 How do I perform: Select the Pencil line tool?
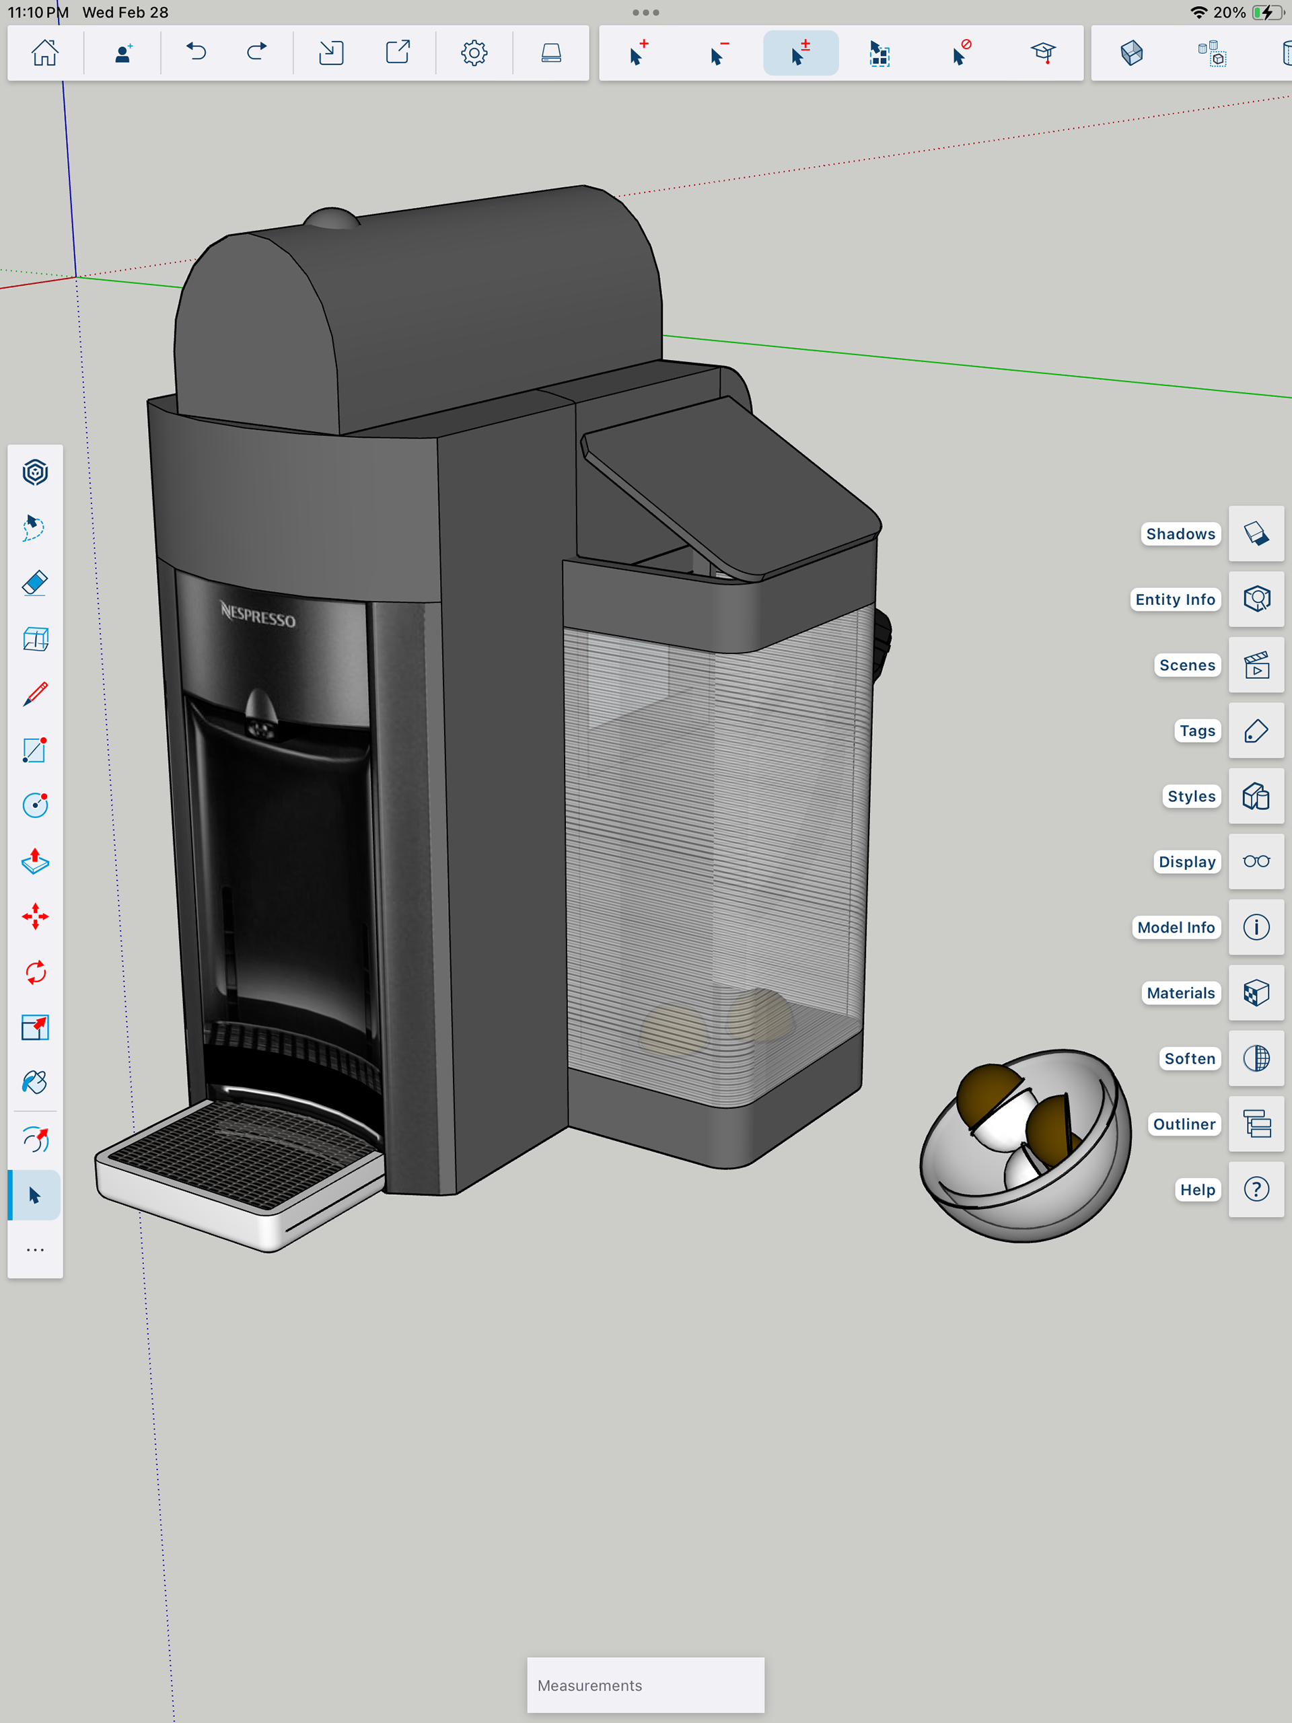click(35, 694)
